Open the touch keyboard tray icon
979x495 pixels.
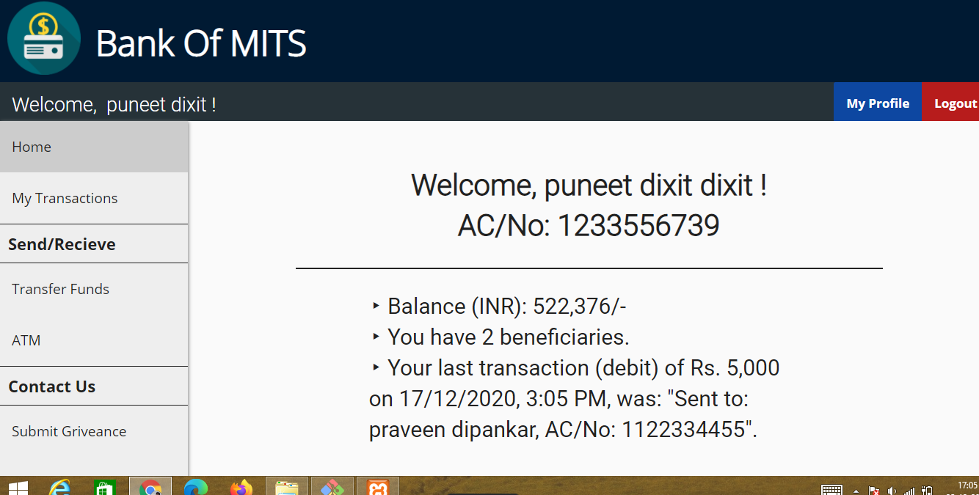click(x=832, y=490)
